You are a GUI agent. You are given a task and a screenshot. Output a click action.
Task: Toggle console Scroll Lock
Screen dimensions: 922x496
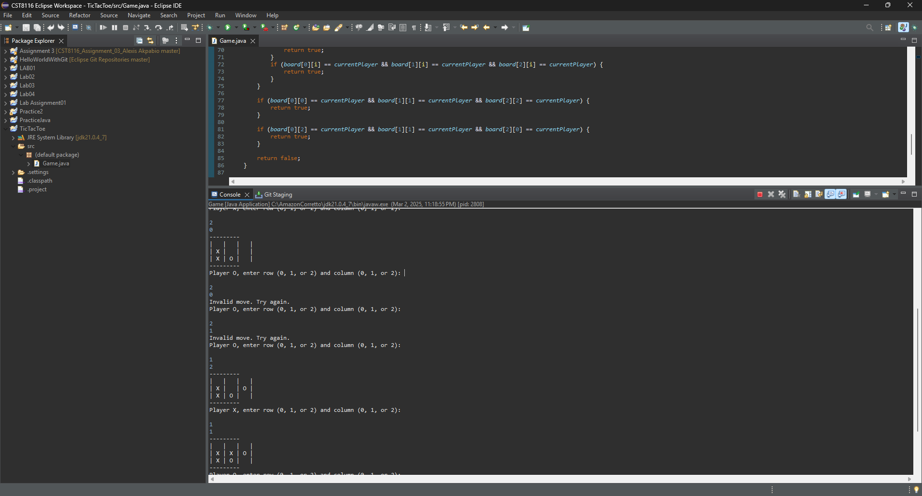(x=808, y=195)
